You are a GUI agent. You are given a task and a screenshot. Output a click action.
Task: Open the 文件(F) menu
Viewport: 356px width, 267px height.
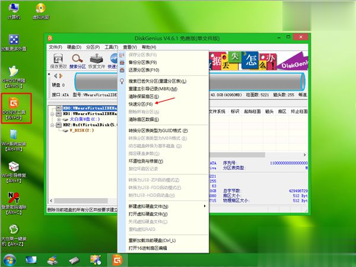point(55,47)
